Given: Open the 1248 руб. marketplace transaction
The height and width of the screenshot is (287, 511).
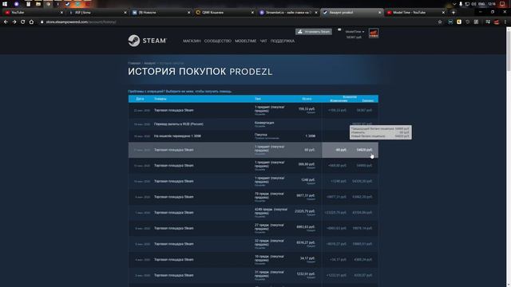Looking at the screenshot, I should 253,181.
